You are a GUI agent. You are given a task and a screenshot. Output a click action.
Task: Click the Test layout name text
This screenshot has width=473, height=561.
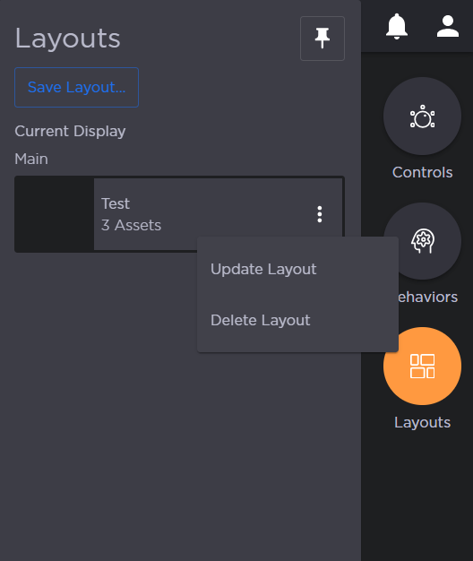(x=116, y=203)
